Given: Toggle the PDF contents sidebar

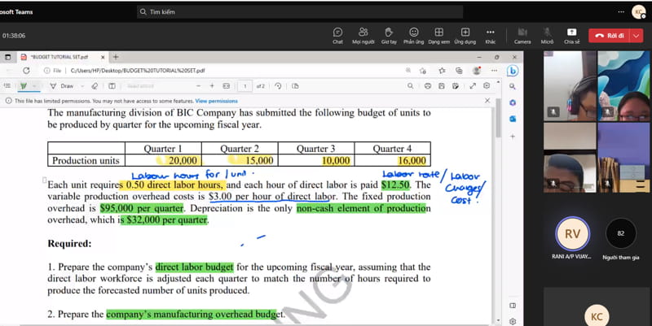Looking at the screenshot, I should click(8, 85).
